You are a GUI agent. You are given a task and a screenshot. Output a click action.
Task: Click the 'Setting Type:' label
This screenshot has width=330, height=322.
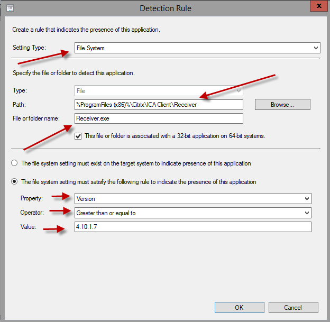30,48
